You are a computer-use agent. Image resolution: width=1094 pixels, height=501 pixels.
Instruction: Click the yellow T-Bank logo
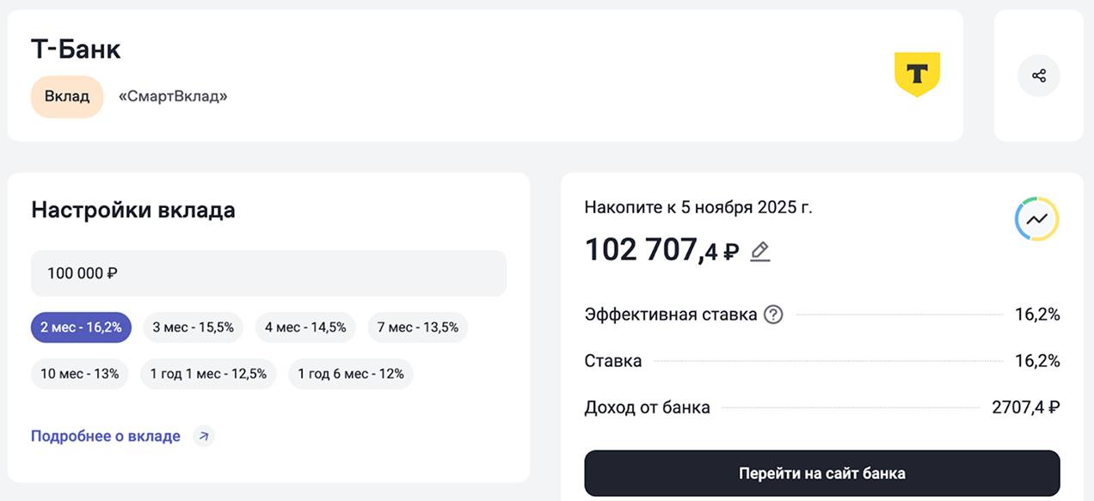coord(917,74)
